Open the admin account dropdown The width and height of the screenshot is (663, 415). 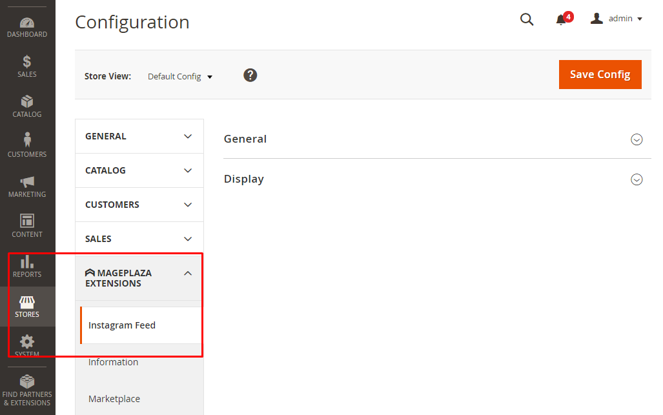pyautogui.click(x=617, y=19)
